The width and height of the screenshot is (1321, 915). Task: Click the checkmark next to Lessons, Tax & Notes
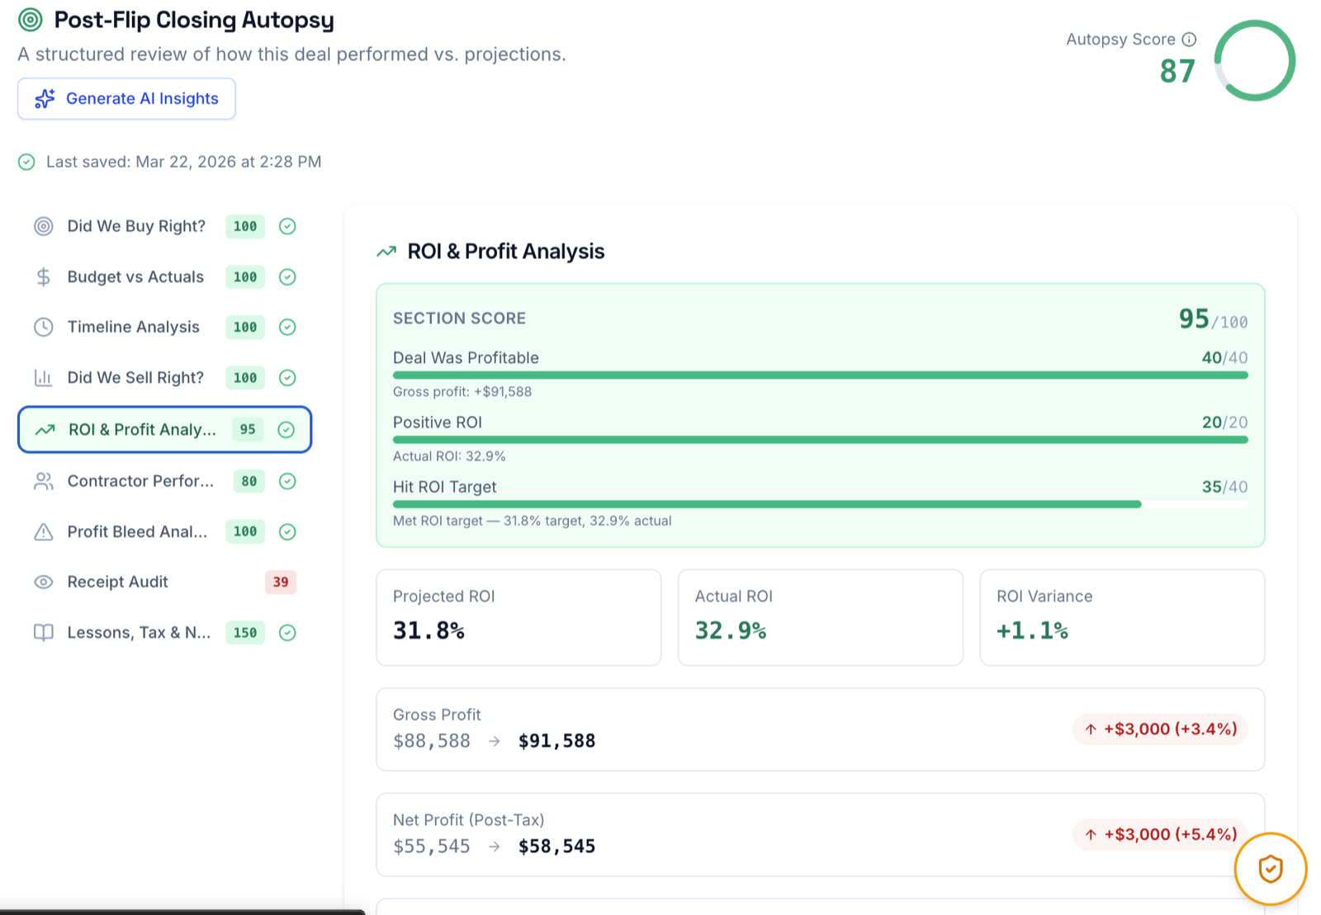click(x=287, y=633)
